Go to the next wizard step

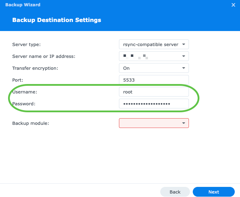pos(214,192)
